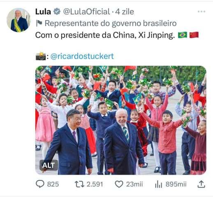213x201 pixels.
Task: Like the tweet with the heart icon
Action: click(119, 184)
